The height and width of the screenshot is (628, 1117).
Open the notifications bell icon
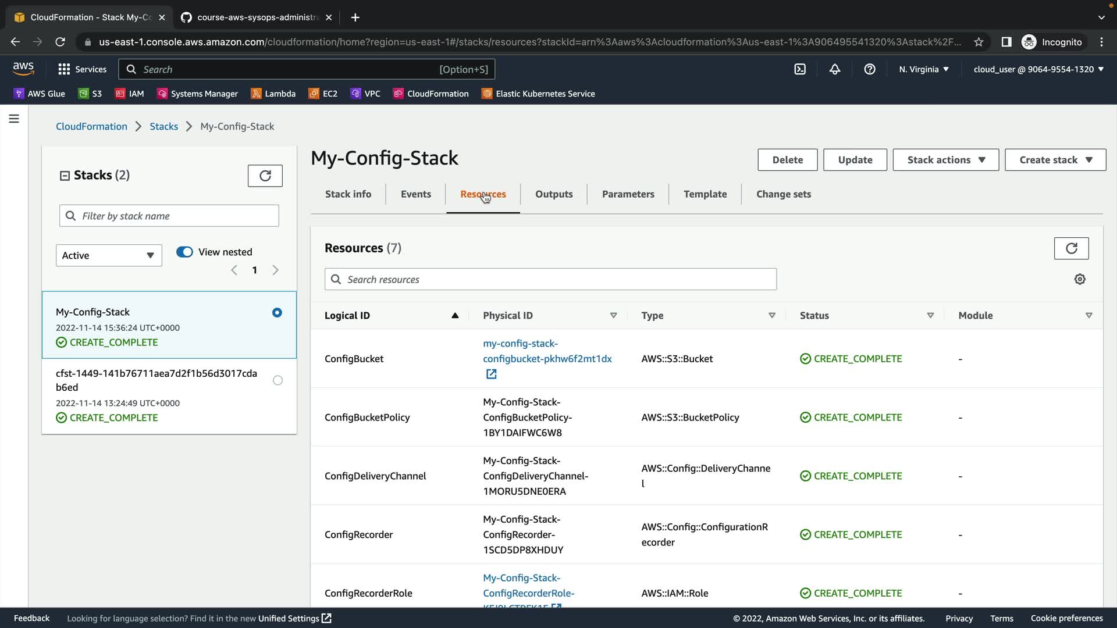[x=834, y=69]
